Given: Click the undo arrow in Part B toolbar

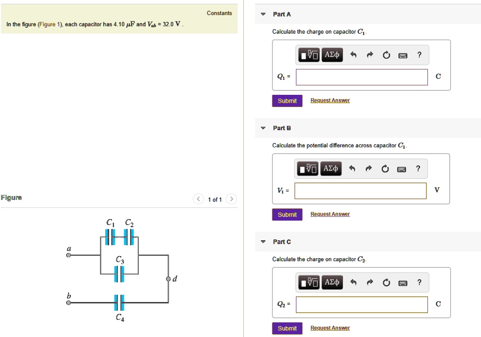Looking at the screenshot, I should (x=352, y=168).
